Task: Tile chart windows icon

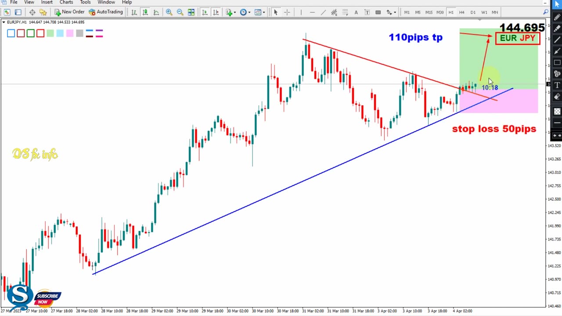Action: point(191,12)
